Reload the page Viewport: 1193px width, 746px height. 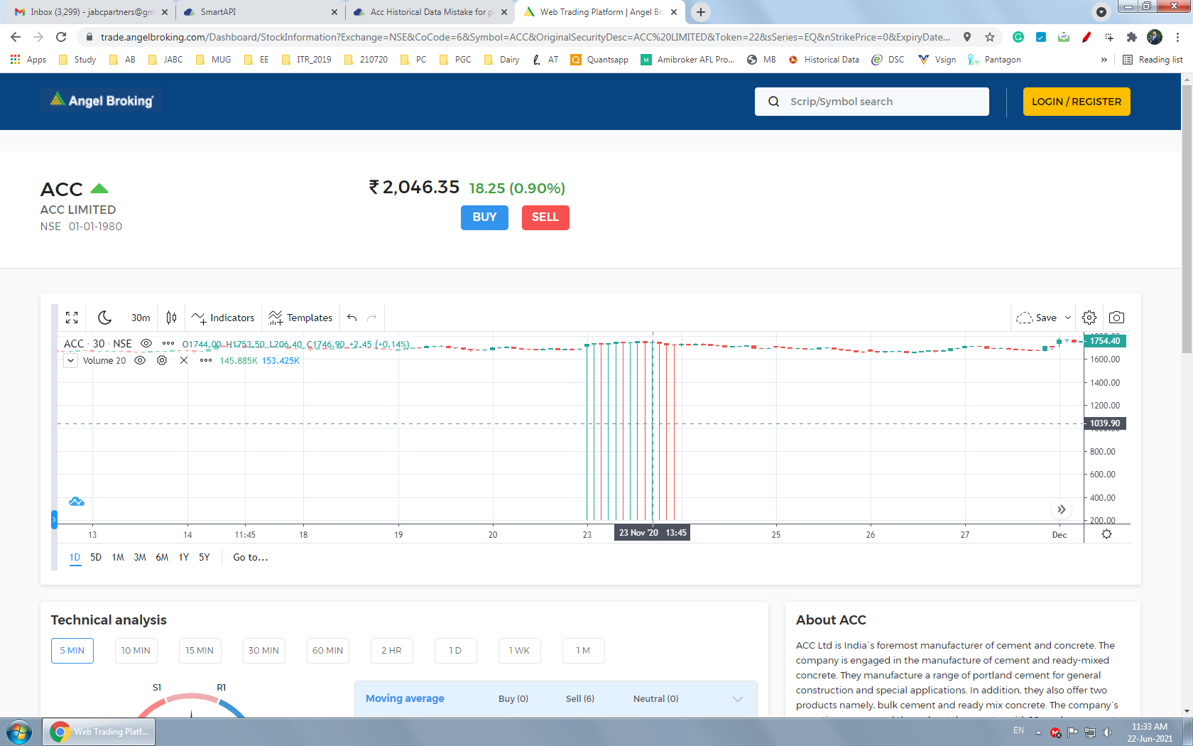coord(61,37)
